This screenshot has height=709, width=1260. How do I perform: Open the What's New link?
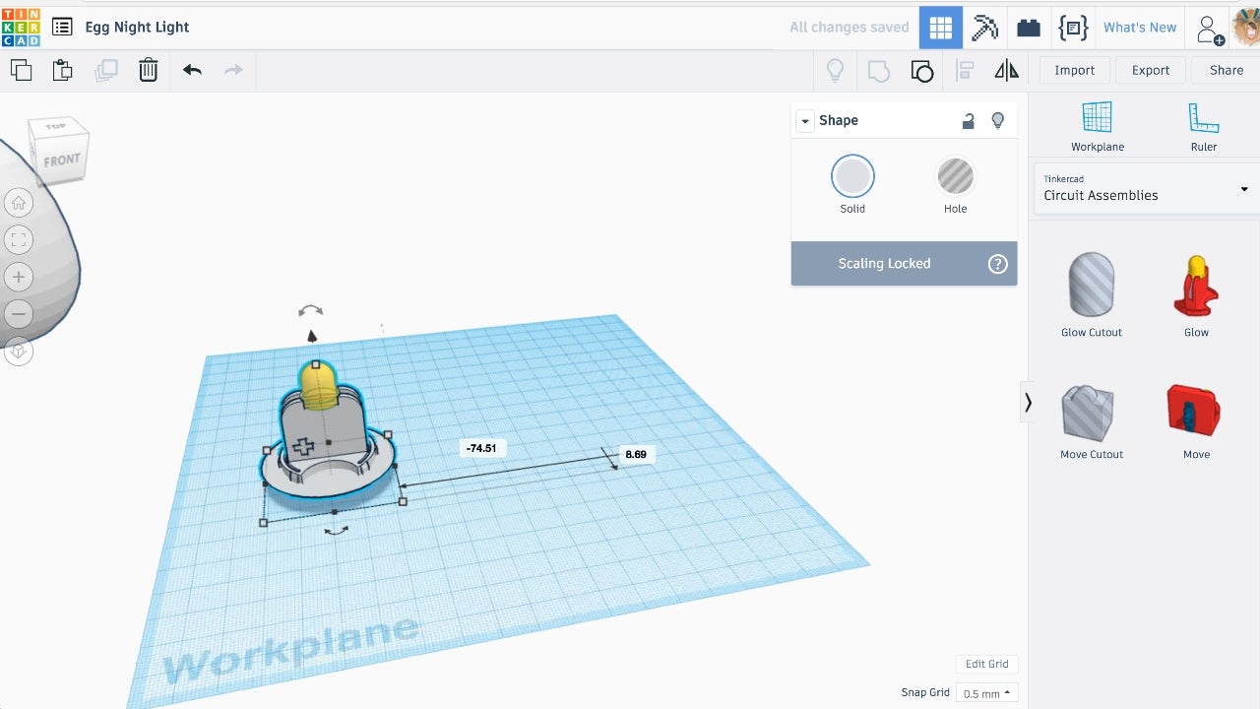1139,28
